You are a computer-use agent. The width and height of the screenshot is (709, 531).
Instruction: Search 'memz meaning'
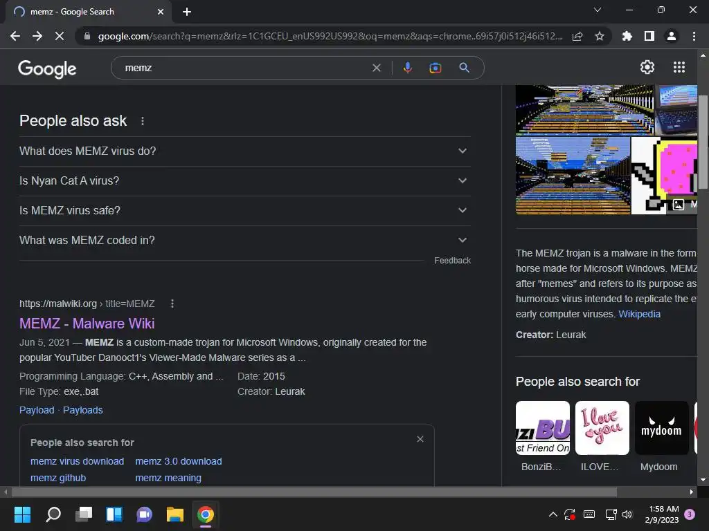tap(168, 478)
